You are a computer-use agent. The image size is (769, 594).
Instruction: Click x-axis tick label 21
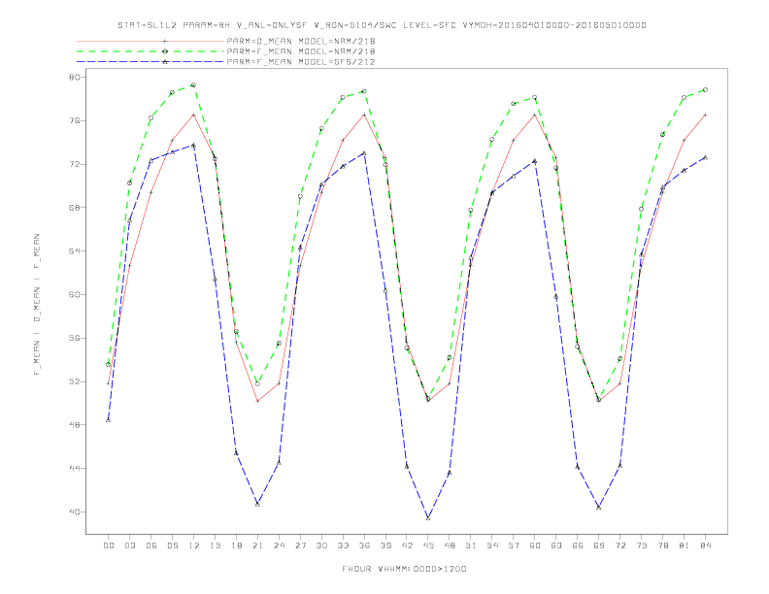pos(257,545)
